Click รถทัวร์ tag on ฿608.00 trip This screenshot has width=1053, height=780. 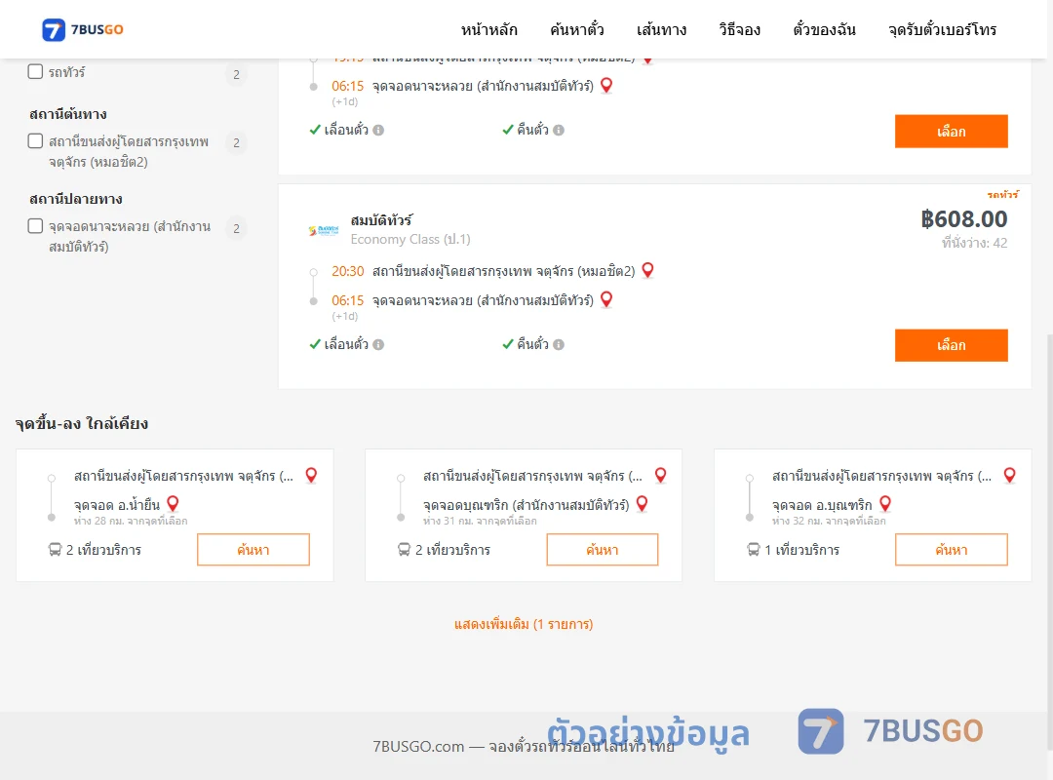1002,194
